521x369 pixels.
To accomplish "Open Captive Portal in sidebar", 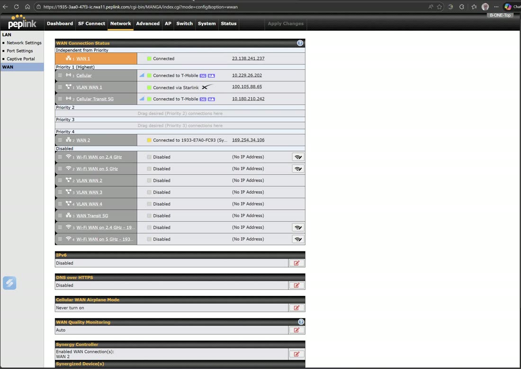I will tap(20, 58).
